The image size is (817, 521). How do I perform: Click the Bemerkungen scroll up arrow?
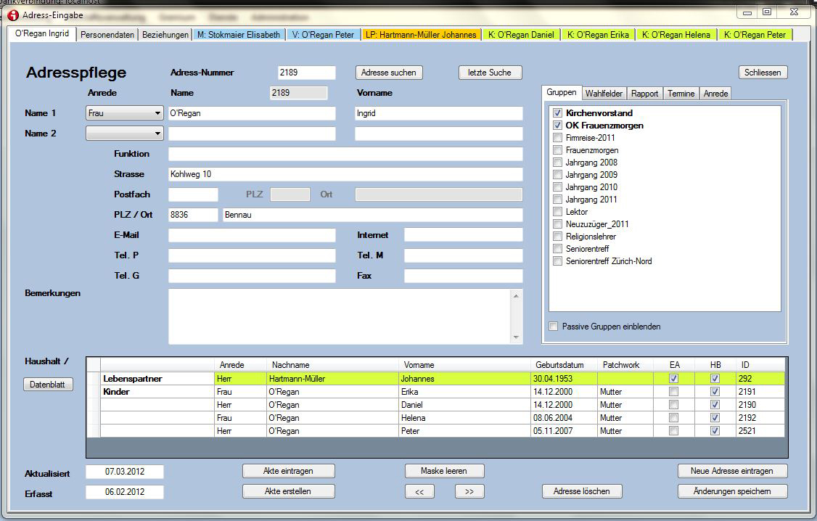point(517,295)
